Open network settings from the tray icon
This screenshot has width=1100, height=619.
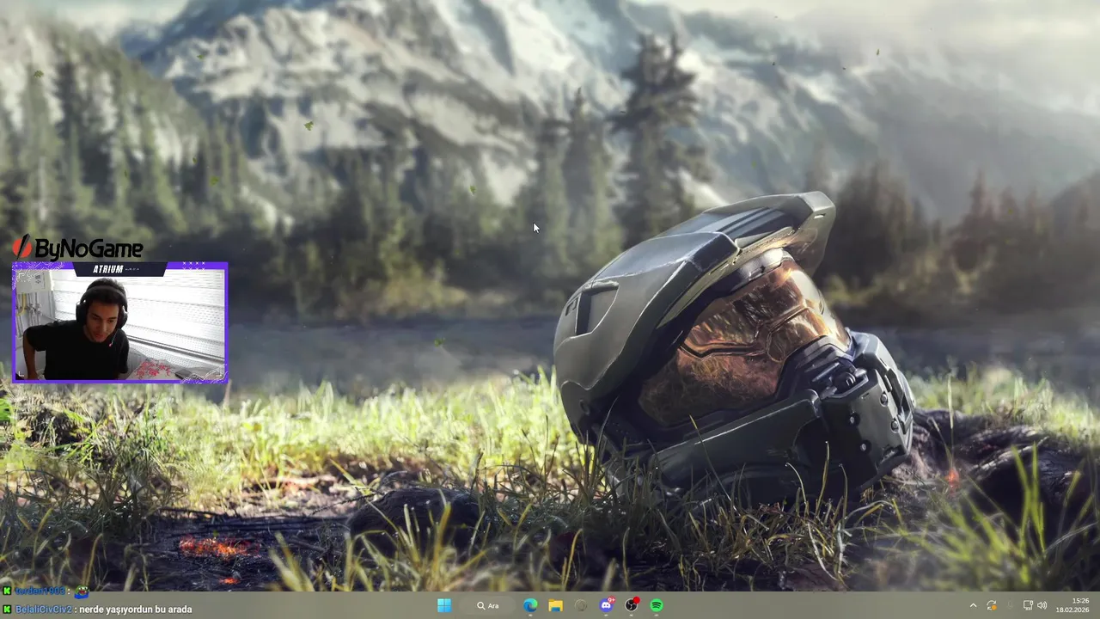click(x=1028, y=605)
